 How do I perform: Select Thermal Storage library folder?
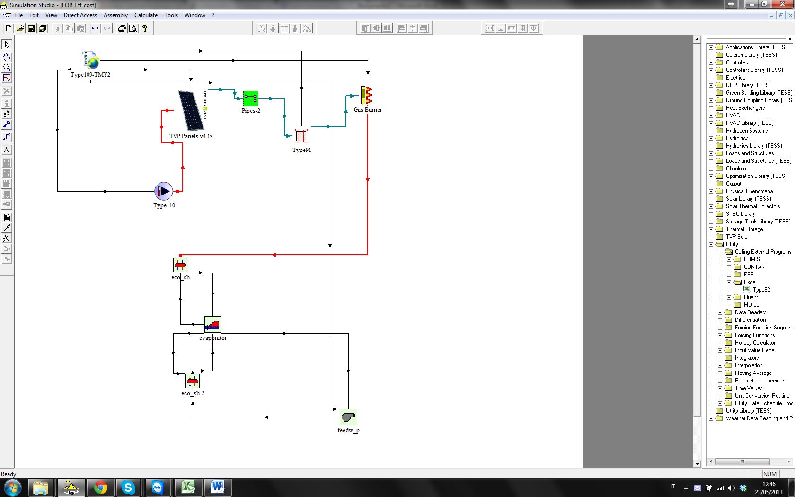pos(744,229)
